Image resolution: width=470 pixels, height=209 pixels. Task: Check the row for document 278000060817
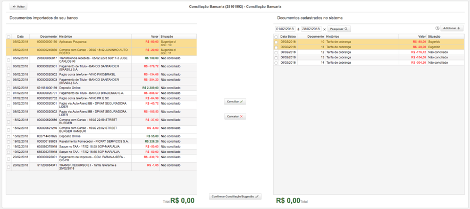pyautogui.click(x=9, y=60)
